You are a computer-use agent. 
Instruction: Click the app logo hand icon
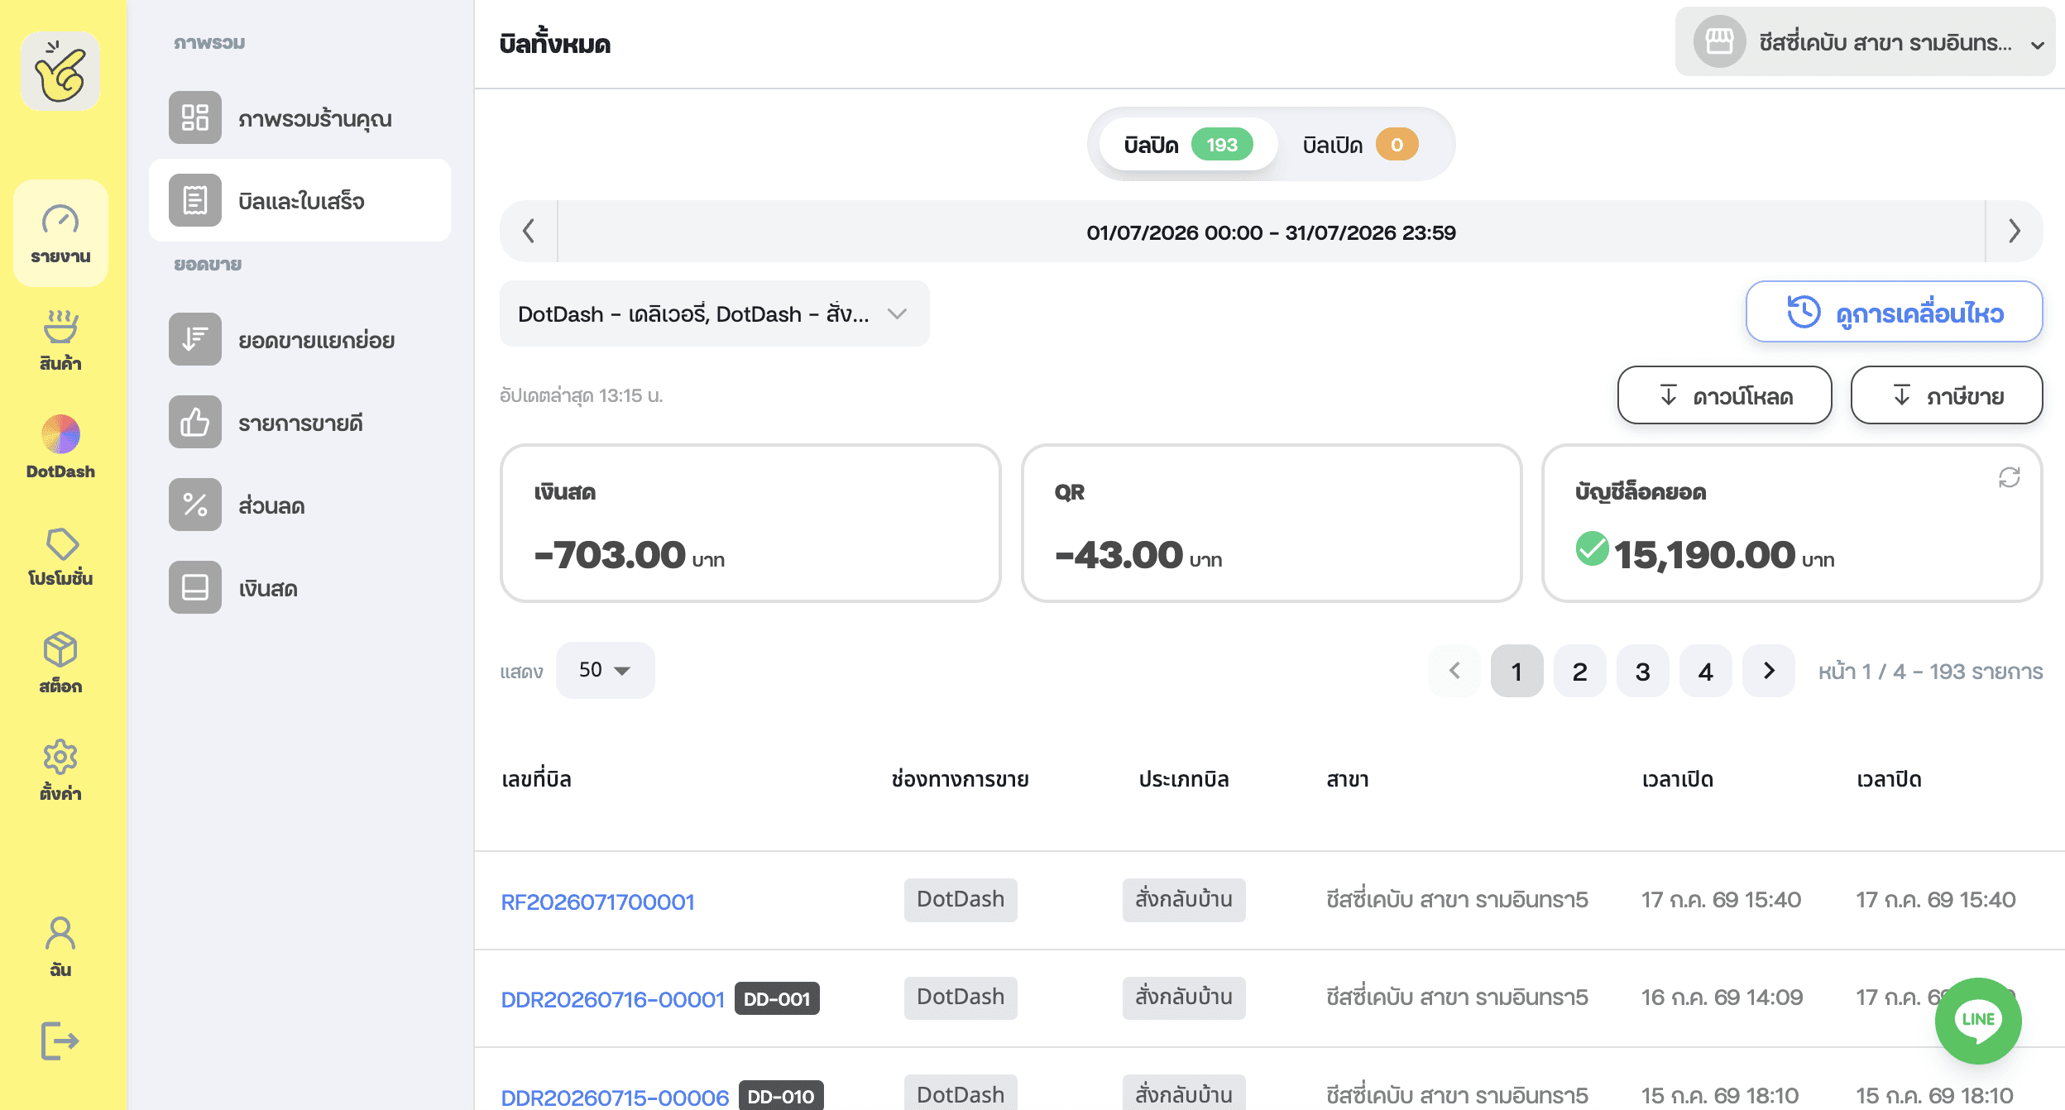coord(60,71)
